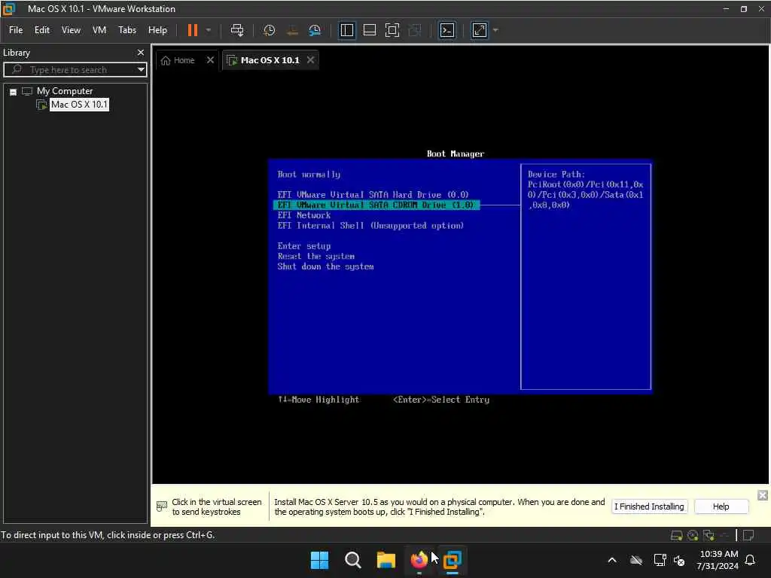771x578 pixels.
Task: Close the Library panel
Action: pyautogui.click(x=141, y=53)
